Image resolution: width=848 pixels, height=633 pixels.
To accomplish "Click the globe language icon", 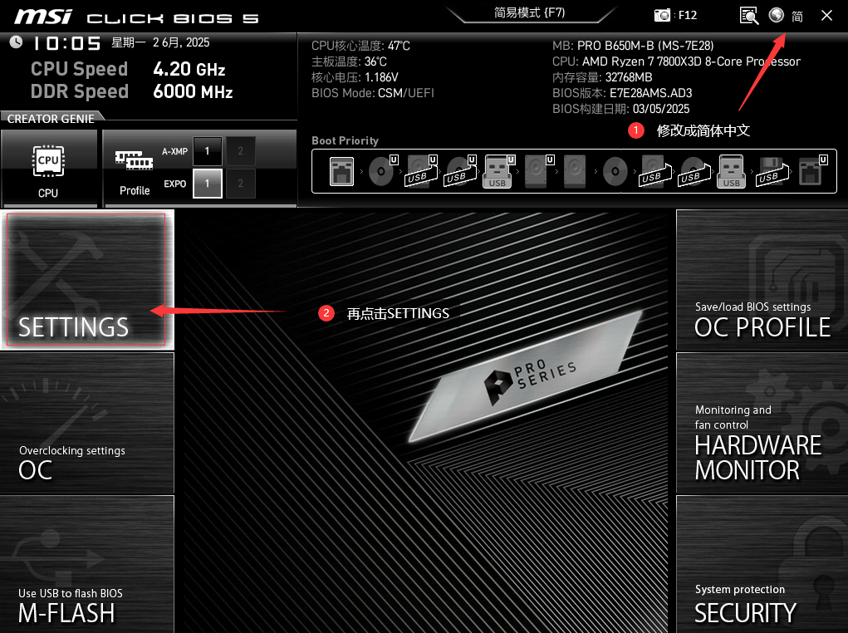I will coord(777,15).
